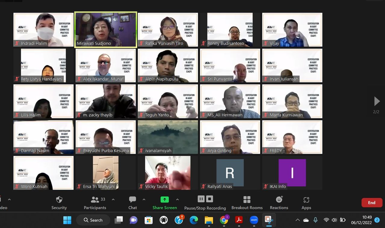This screenshot has width=385, height=228.
Task: Expand video options caret at toolbar's left edge
Action: [x=9, y=199]
